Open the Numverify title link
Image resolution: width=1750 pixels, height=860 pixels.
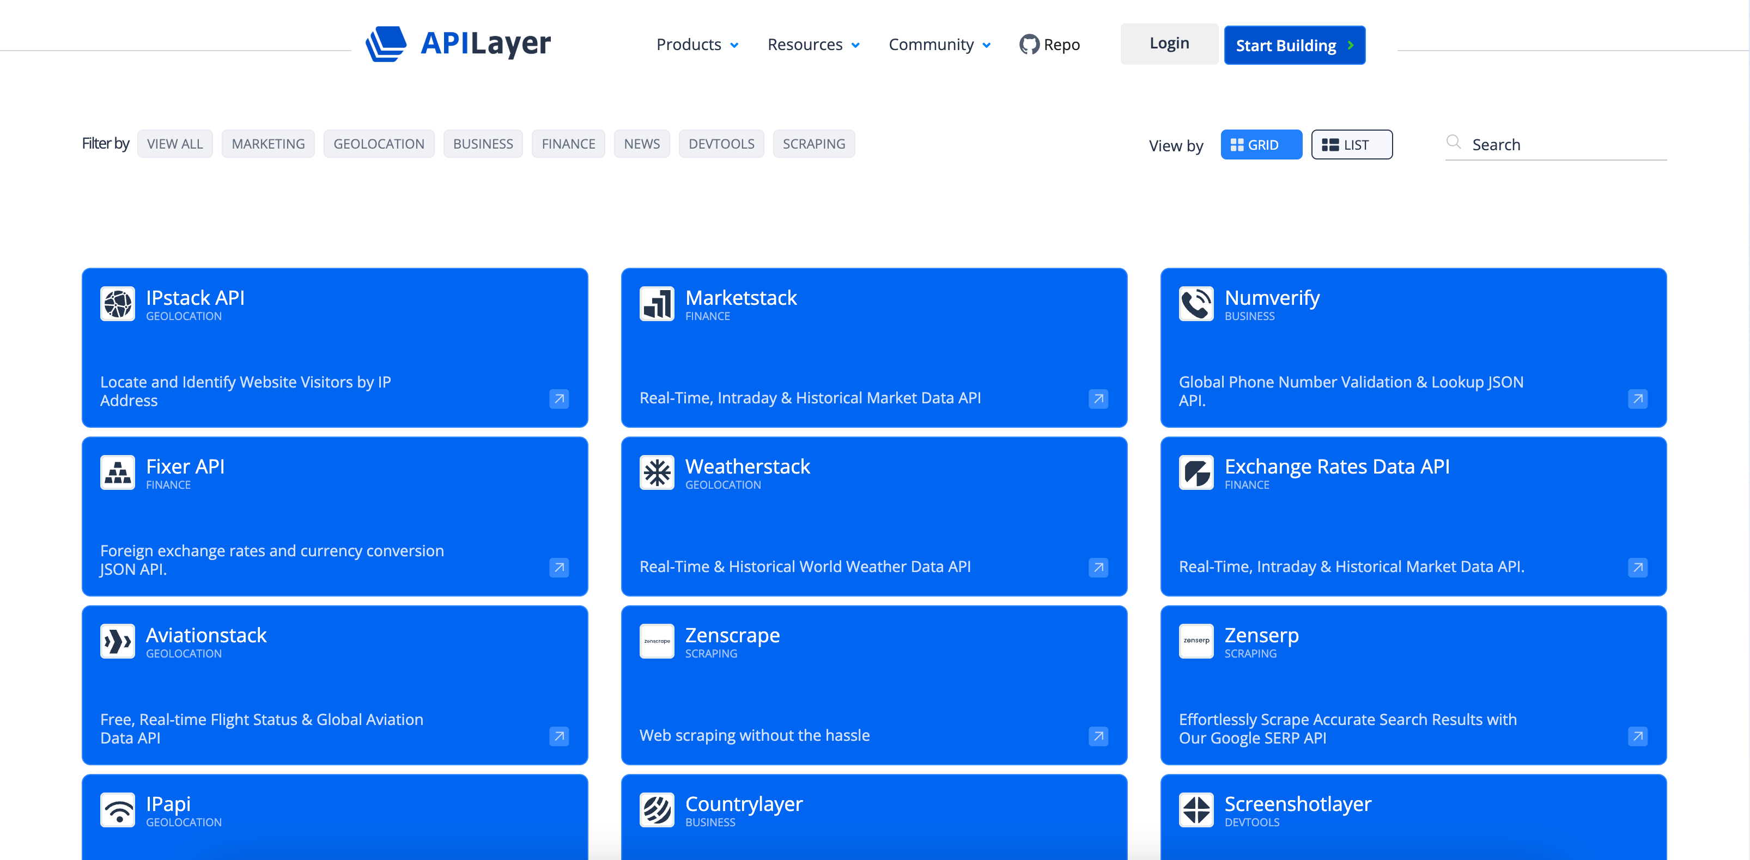(x=1272, y=297)
